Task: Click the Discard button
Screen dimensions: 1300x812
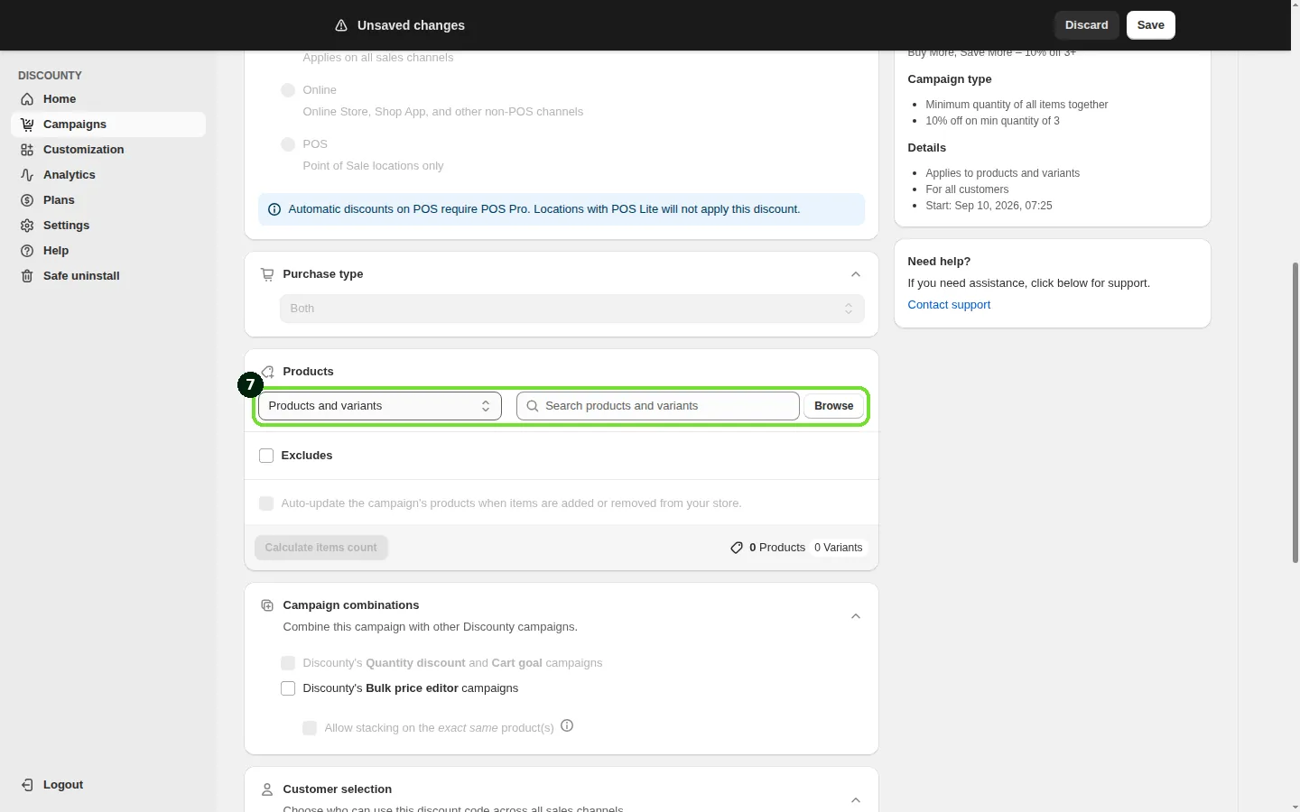Action: 1087,25
